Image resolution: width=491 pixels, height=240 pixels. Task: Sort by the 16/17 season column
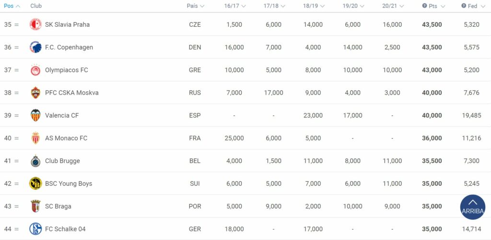[235, 6]
